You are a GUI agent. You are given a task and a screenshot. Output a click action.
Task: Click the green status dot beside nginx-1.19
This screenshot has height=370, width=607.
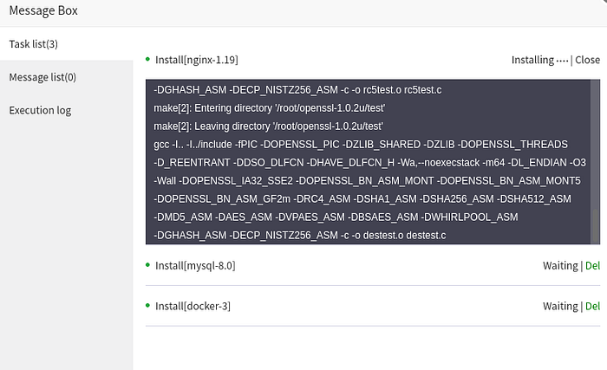[147, 59]
